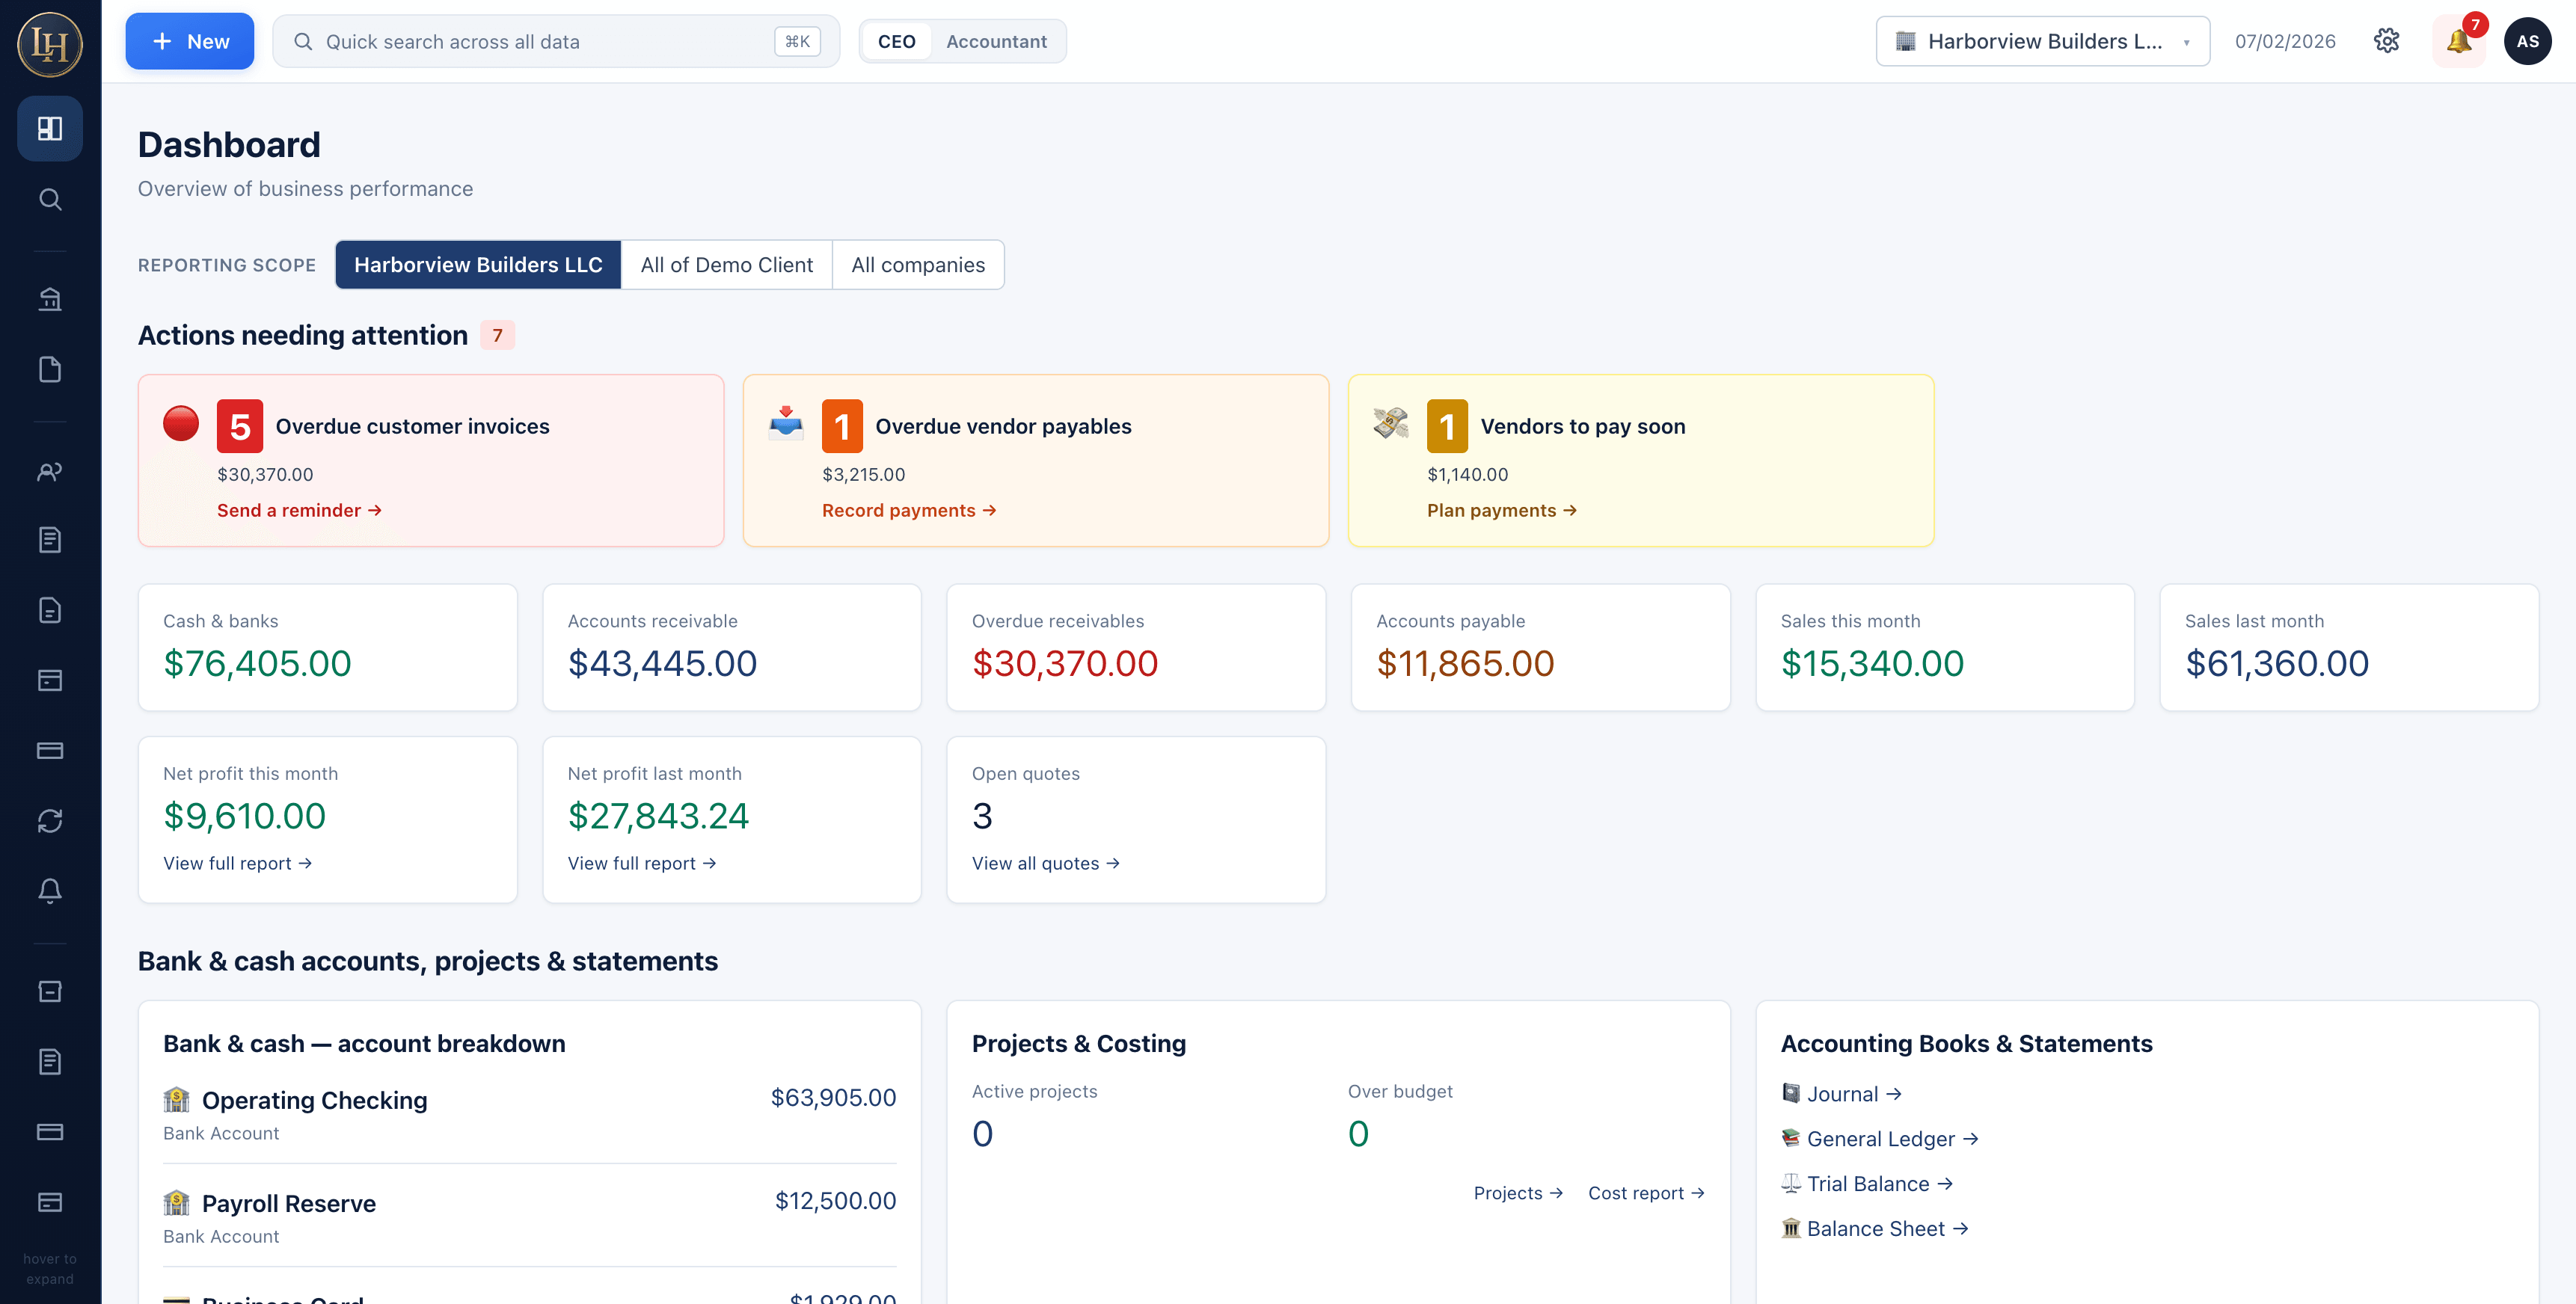Open the lined document icon below archive box

point(50,1061)
